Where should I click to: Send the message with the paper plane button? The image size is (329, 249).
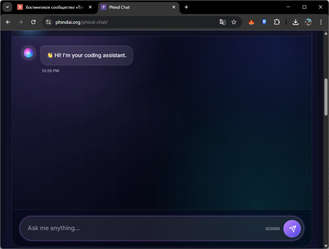coord(292,228)
